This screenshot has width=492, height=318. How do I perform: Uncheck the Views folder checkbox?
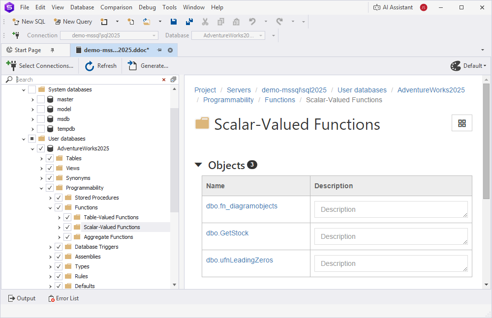pos(50,168)
